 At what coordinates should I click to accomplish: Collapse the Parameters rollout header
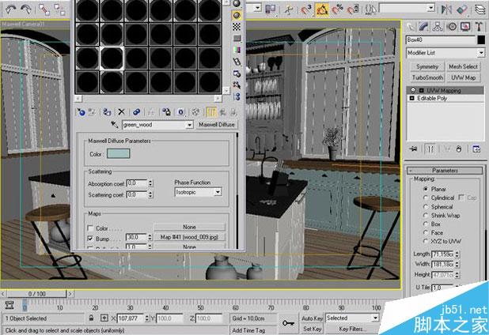[x=445, y=171]
